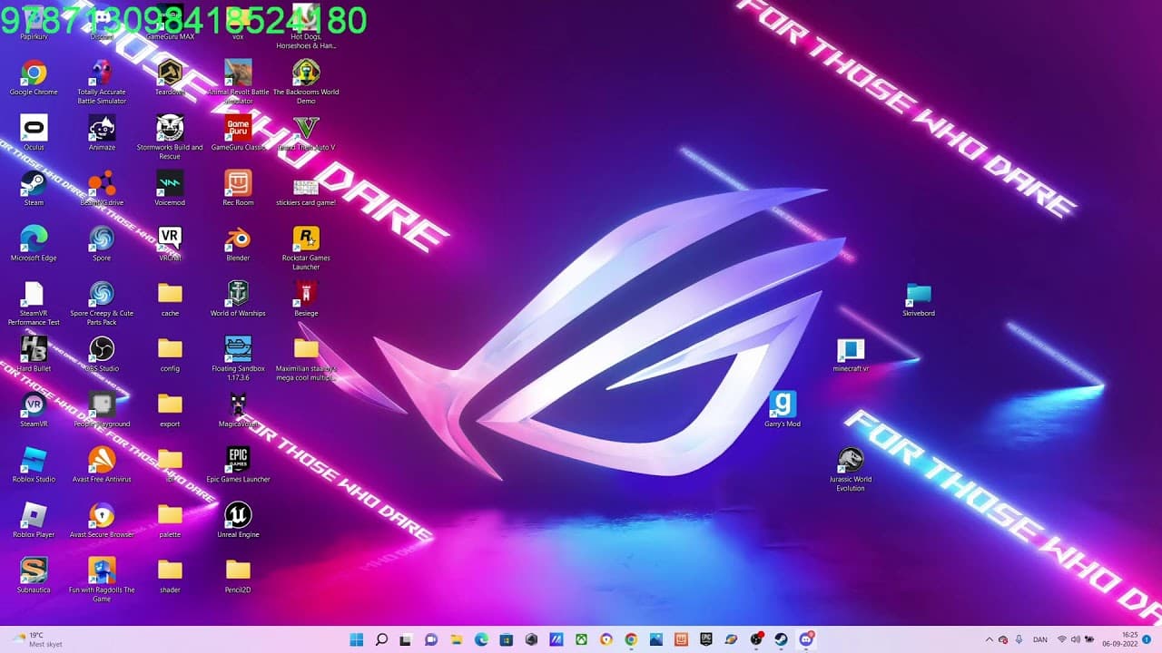Select the Rec Room desktop icon
The image size is (1162, 653).
tap(238, 189)
